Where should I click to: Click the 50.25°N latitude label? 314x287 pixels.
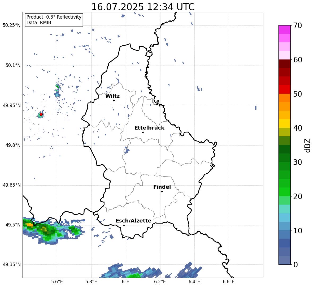click(x=12, y=25)
